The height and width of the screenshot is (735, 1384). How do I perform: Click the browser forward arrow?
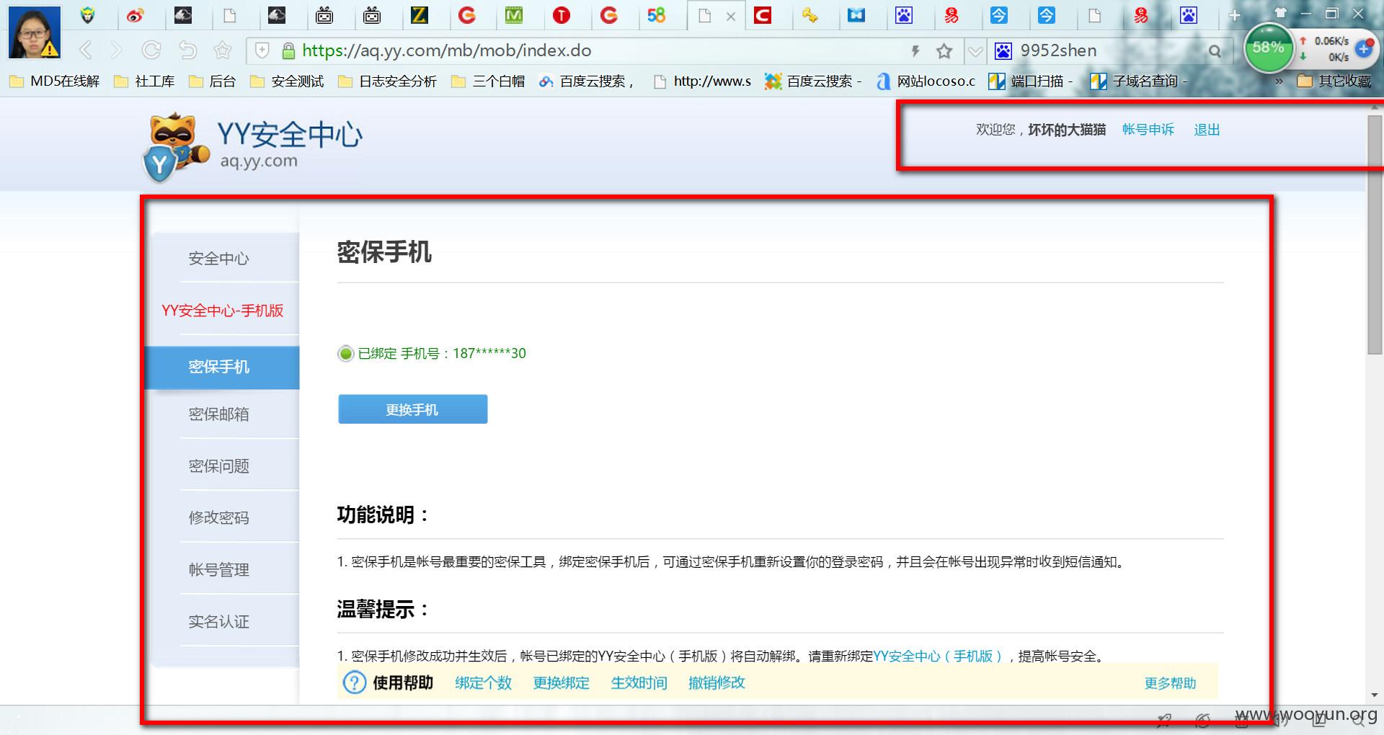click(x=116, y=50)
